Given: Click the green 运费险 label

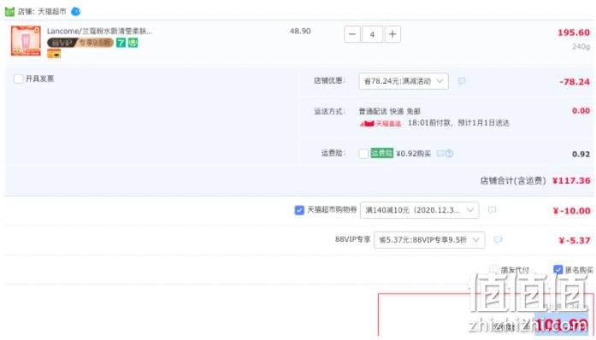Looking at the screenshot, I should click(x=381, y=153).
